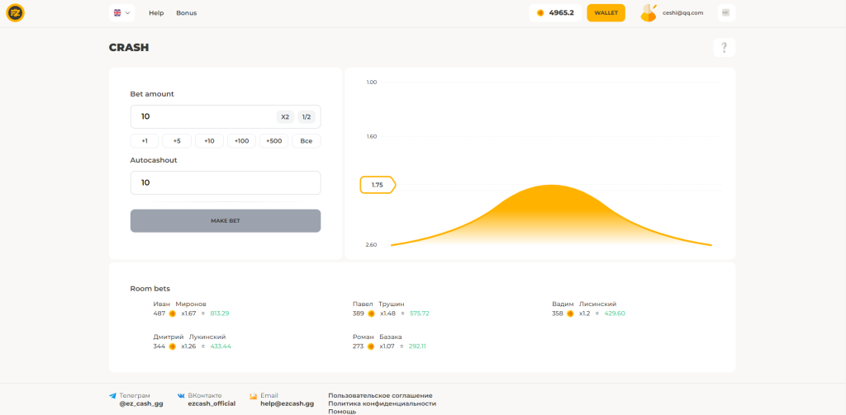The image size is (846, 415).
Task: Click the Autocashout input field
Action: click(225, 182)
